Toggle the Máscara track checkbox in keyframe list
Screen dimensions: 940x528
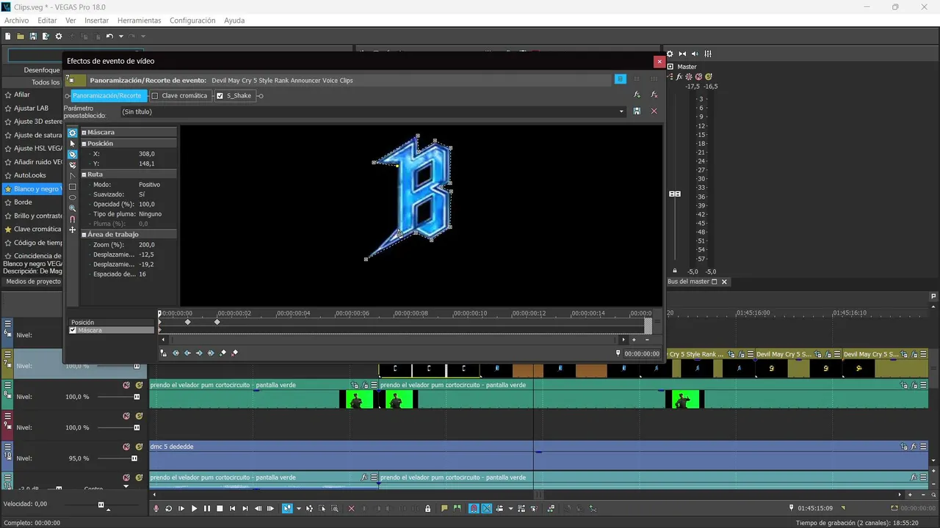click(73, 331)
